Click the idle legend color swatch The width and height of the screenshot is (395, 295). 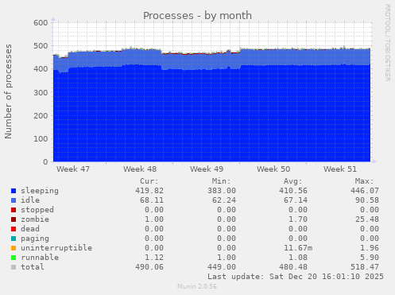click(14, 200)
